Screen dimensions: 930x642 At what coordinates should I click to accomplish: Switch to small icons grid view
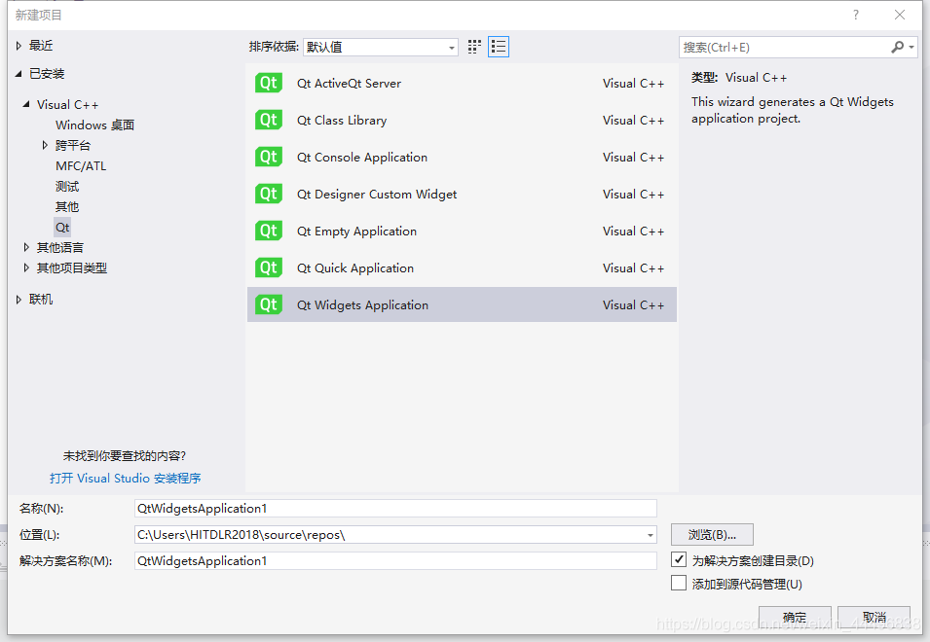point(474,47)
